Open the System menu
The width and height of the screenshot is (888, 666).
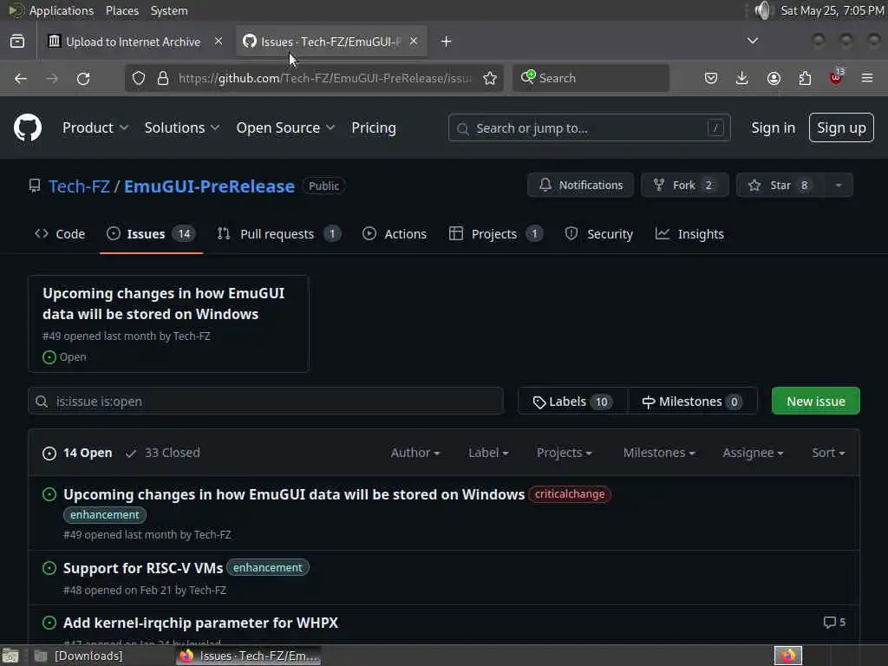tap(169, 10)
